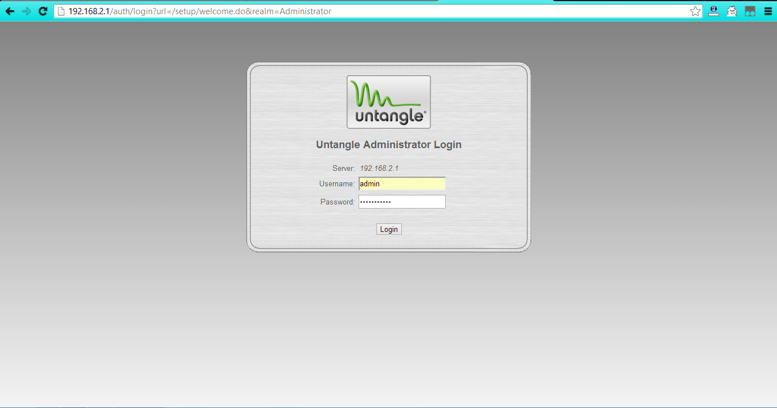Click the Untangle Administrator Login heading
The width and height of the screenshot is (777, 408).
(389, 145)
